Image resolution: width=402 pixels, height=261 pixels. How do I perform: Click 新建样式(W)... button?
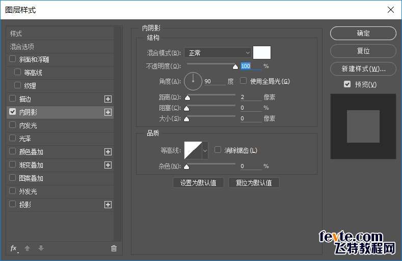(x=363, y=69)
